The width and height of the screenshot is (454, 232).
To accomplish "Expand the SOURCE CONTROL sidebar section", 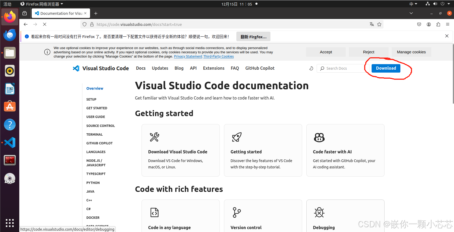I will [x=101, y=126].
